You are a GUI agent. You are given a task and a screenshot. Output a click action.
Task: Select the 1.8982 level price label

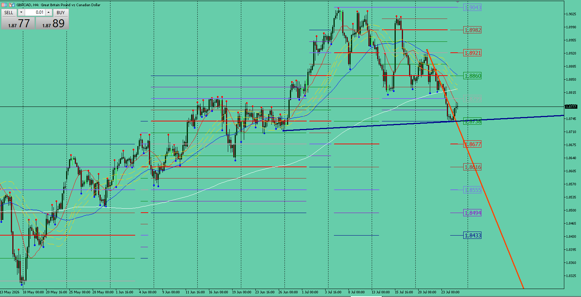473,30
